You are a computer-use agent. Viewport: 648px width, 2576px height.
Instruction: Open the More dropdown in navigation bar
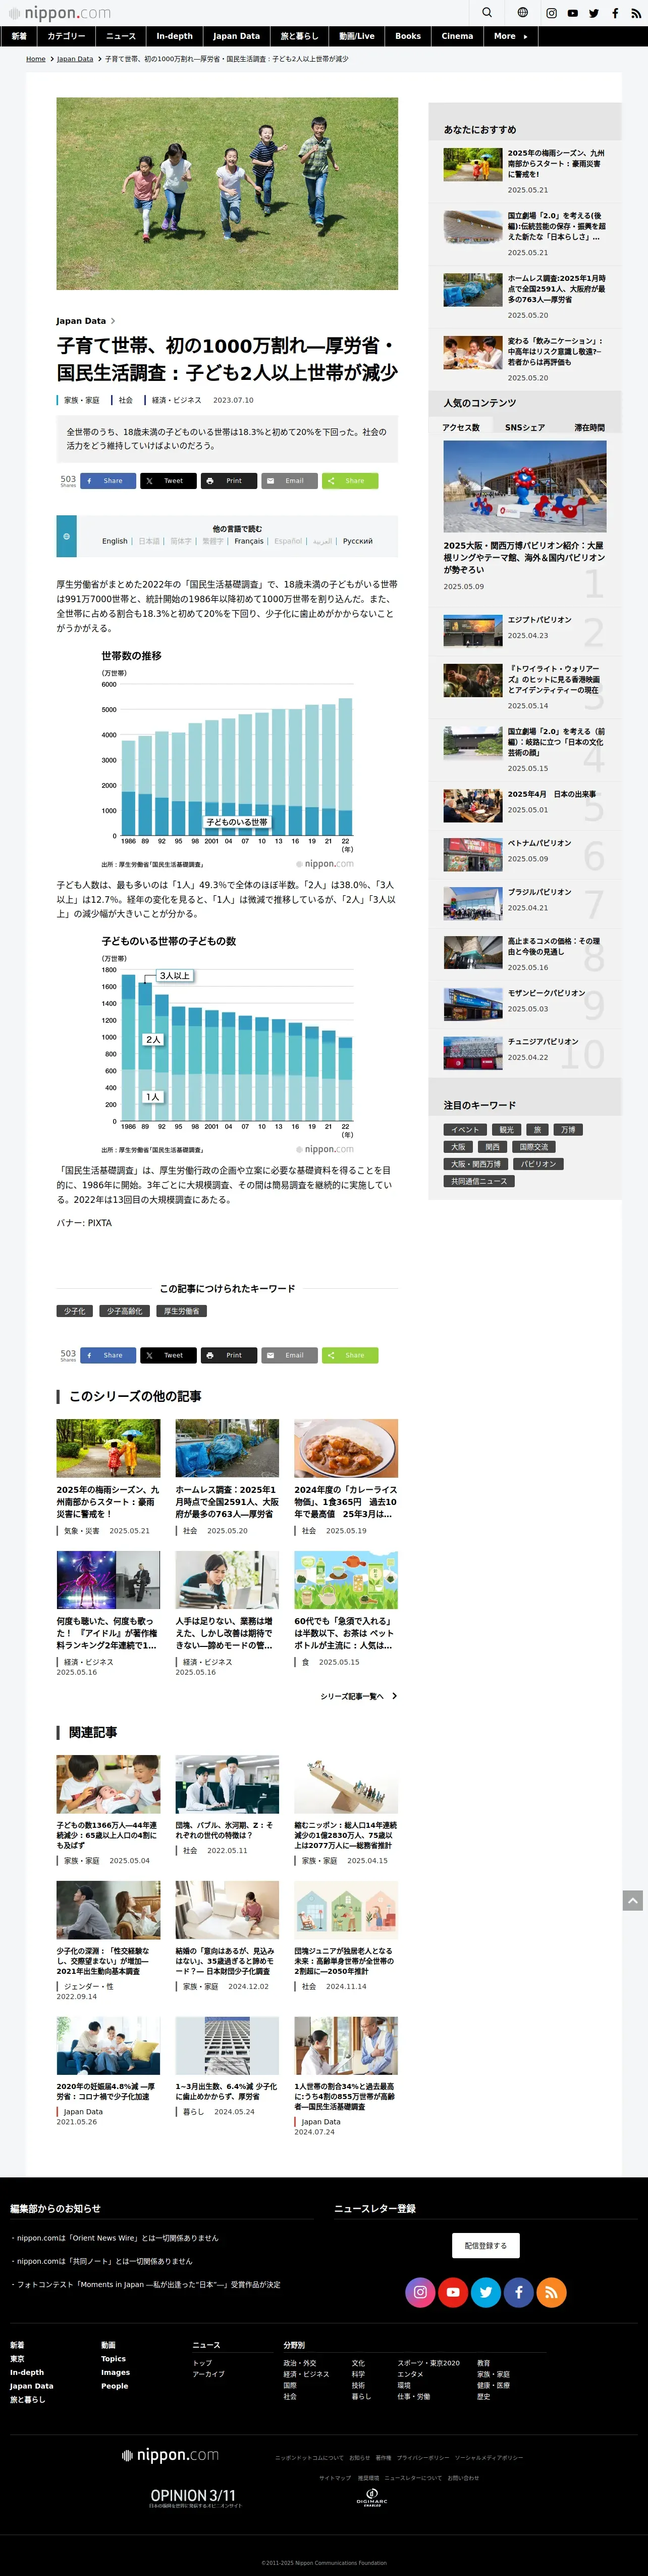pos(510,36)
